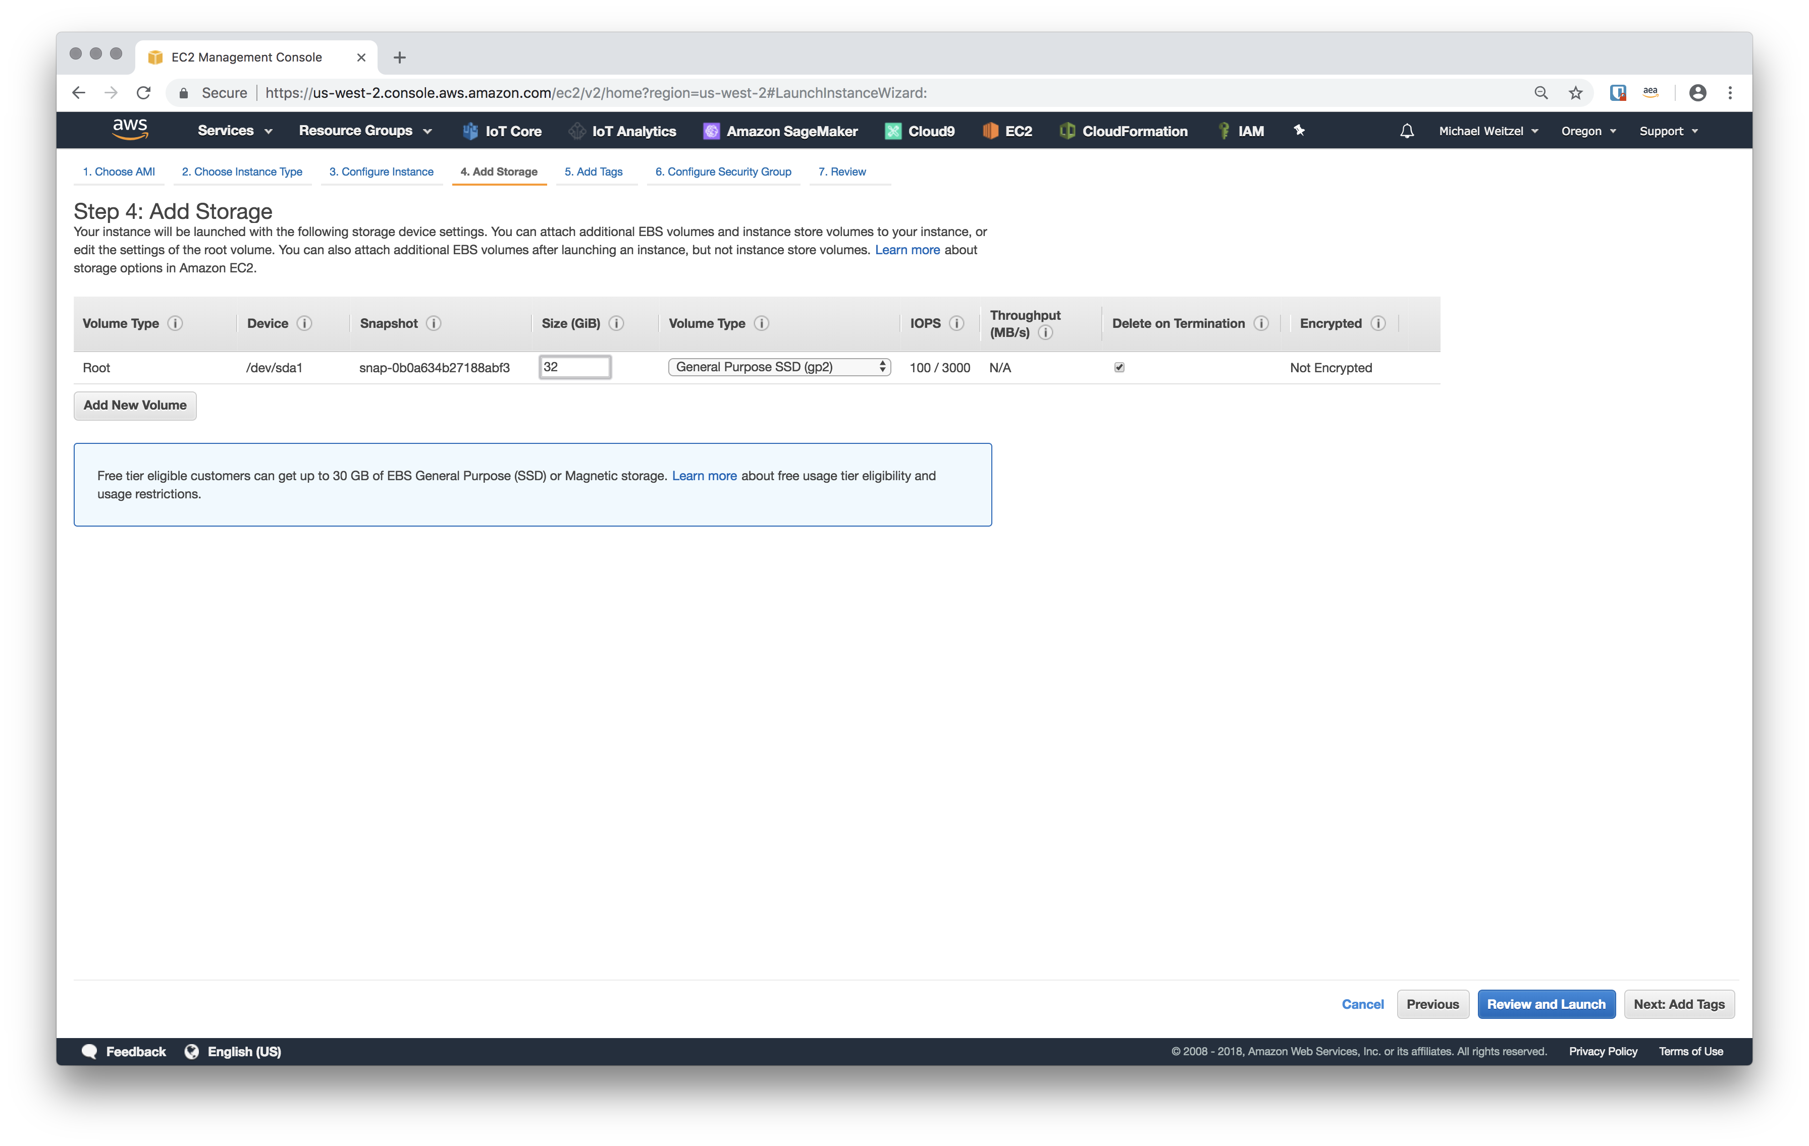Click snapshot ID snap-0b0a634b27188abf3
Viewport: 1809px width, 1146px height.
point(434,368)
